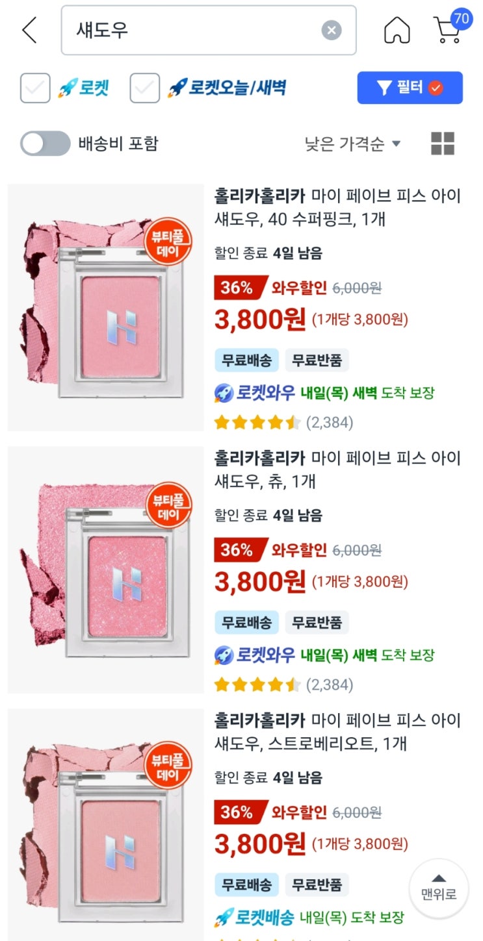Tap star rating of 츄 shadow
The height and width of the screenshot is (941, 483).
[257, 684]
